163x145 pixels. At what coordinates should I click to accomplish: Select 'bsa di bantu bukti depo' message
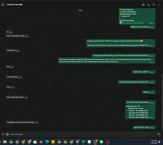pos(141,102)
